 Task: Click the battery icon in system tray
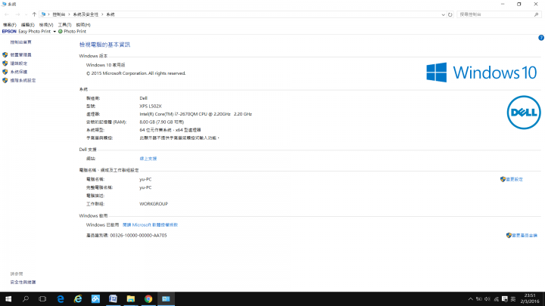(x=479, y=299)
